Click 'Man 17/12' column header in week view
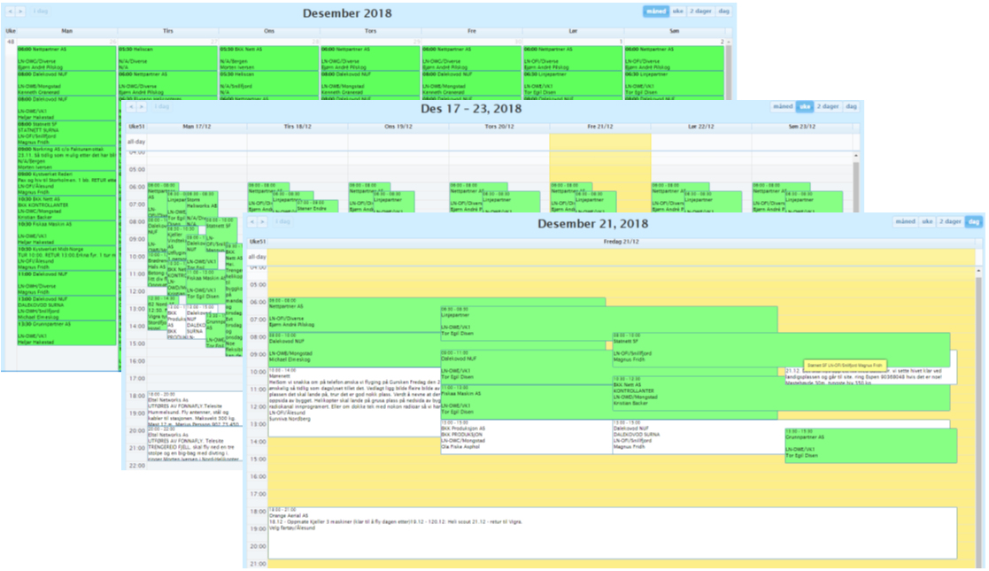 (197, 127)
